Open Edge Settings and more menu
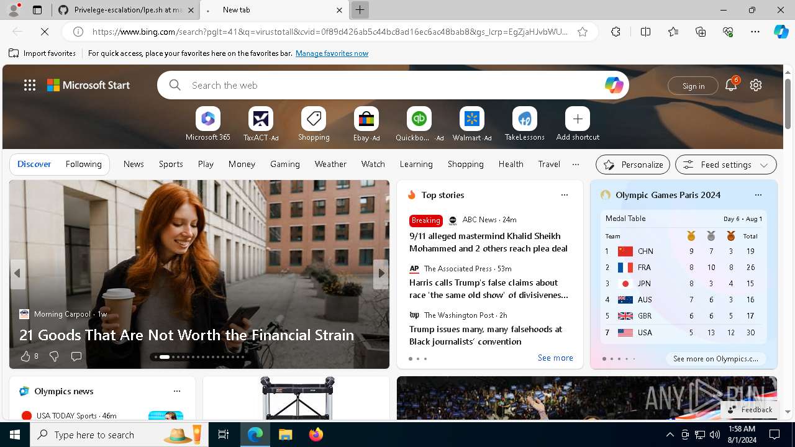This screenshot has height=447, width=795. [x=755, y=32]
